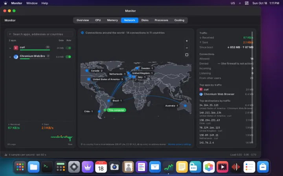Switch to the Overview tab
The image size is (283, 176).
(83, 20)
